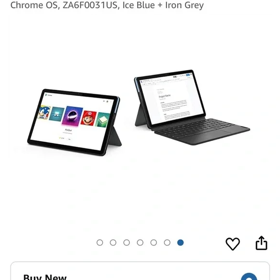
Task: Tap the Ice Blue + Iron Grey title text
Action: point(163,5)
